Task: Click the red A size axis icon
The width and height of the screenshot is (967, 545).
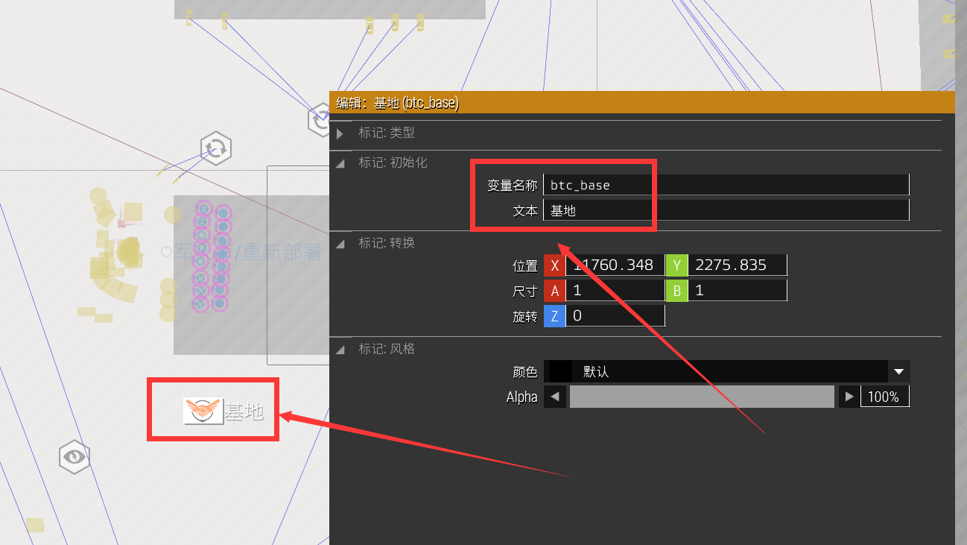Action: (x=554, y=290)
